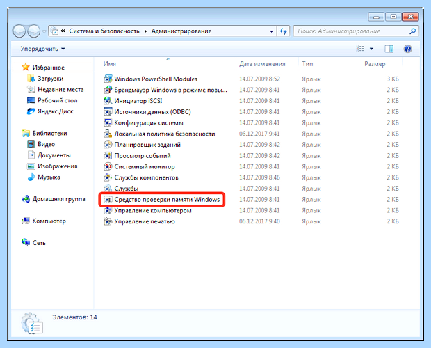431x348 pixels.
Task: Maximize the Администрирование window
Action: click(393, 17)
